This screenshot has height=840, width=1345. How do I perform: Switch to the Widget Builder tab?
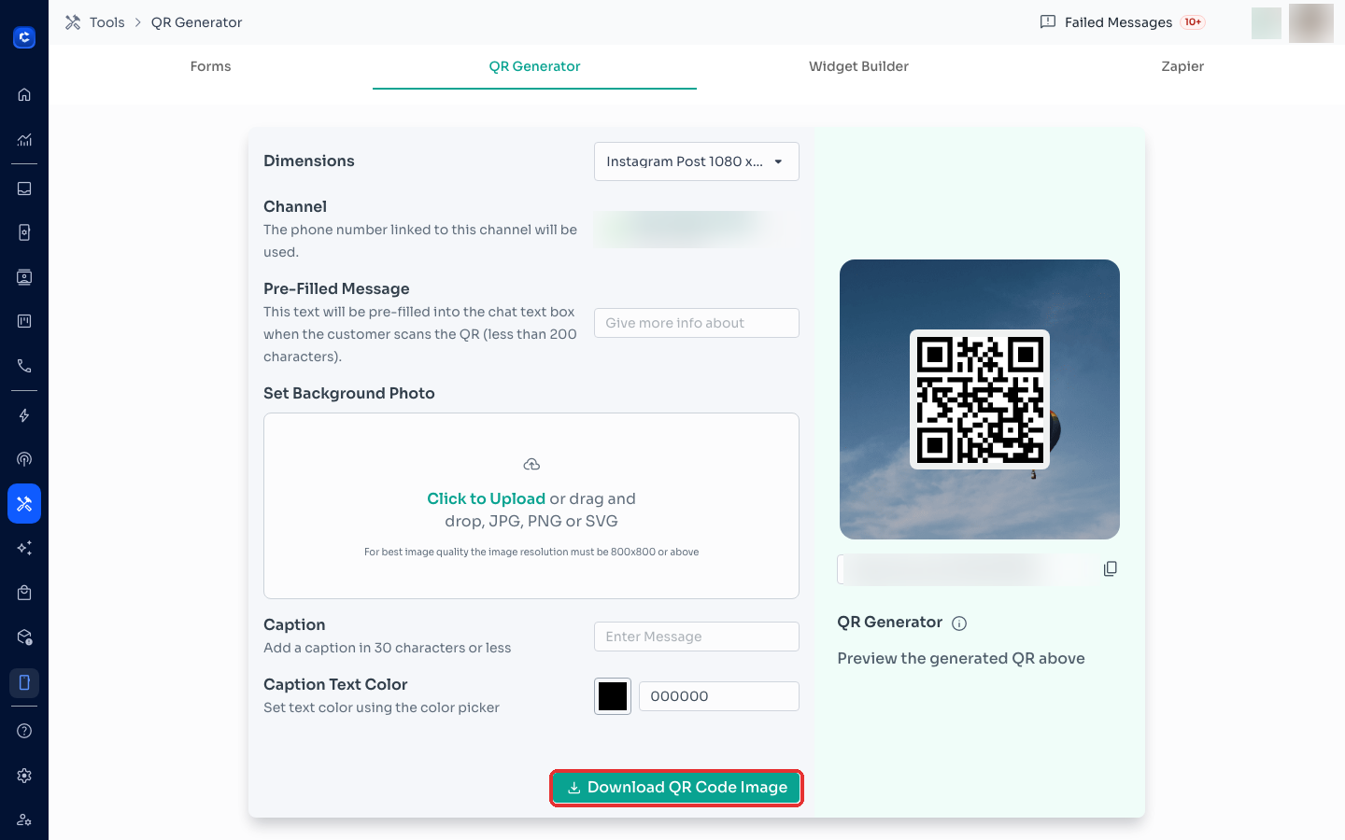tap(858, 66)
